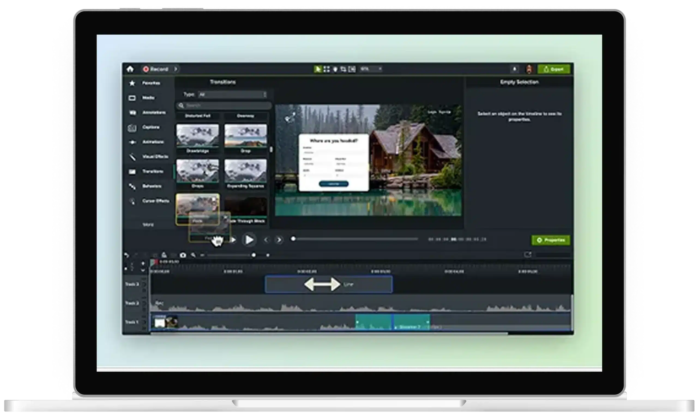Select the Expanding Squares transition thumbnail
The height and width of the screenshot is (417, 698).
click(245, 171)
